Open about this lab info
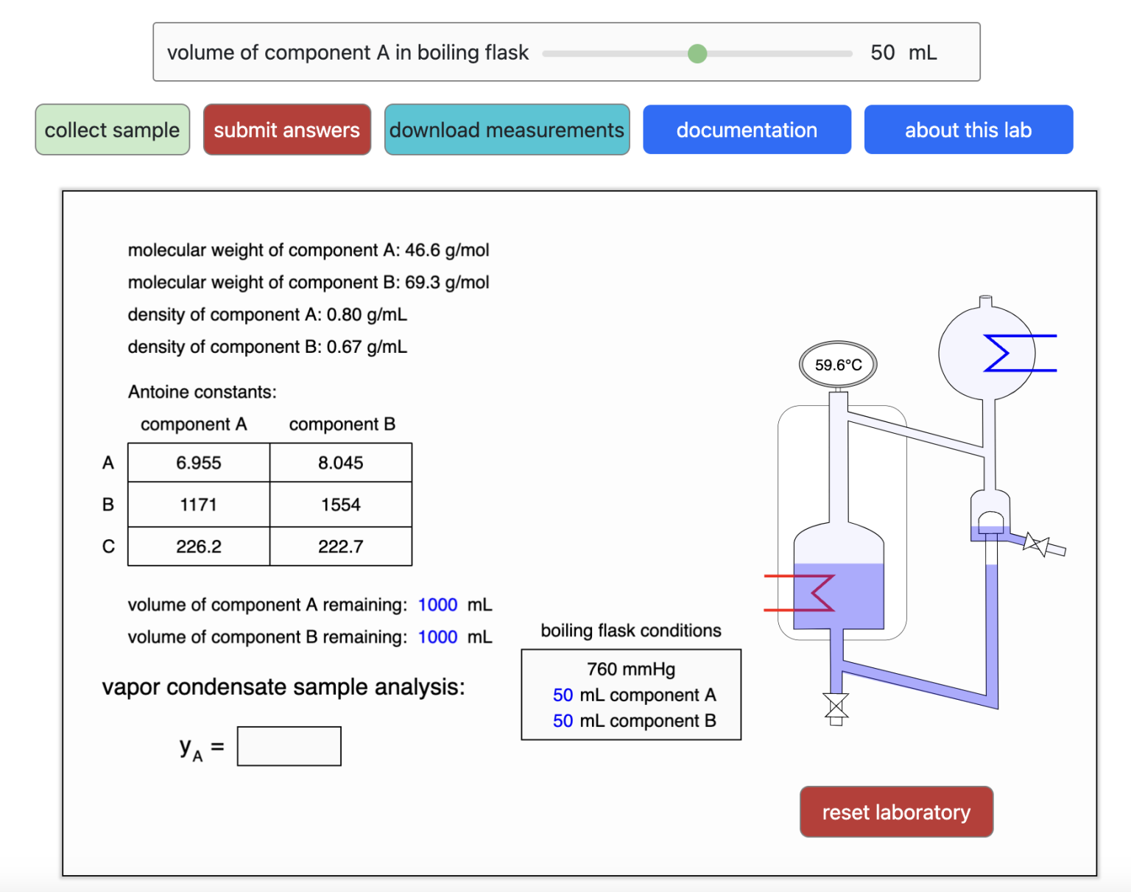1131x892 pixels. [968, 130]
